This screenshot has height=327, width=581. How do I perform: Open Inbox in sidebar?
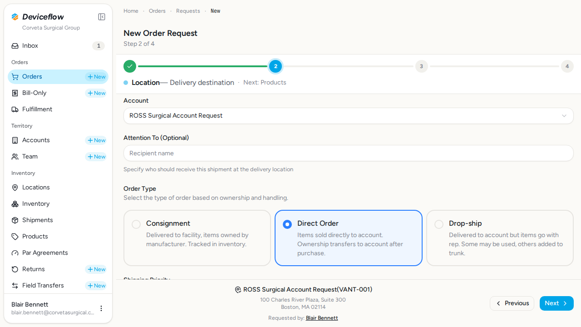click(x=58, y=46)
